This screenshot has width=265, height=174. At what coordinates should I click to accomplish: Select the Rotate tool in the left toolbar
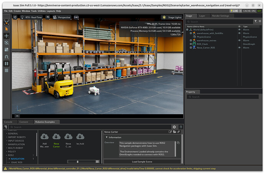(7, 43)
